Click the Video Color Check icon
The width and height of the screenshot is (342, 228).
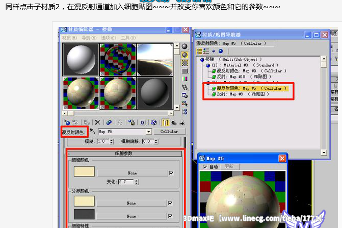[x=185, y=79]
